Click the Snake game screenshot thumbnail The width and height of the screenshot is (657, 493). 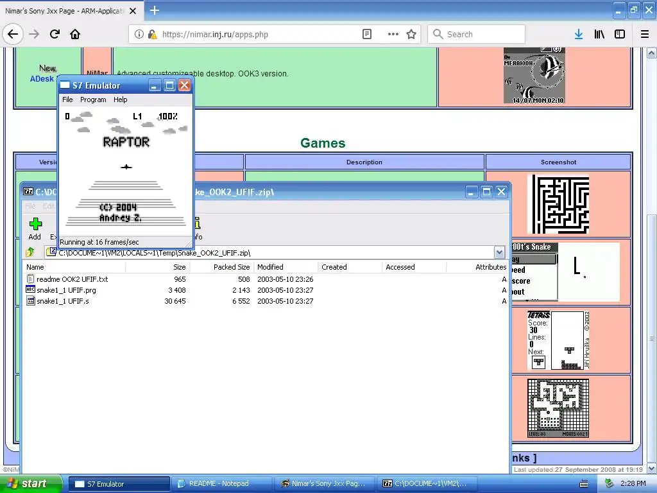pyautogui.click(x=565, y=272)
